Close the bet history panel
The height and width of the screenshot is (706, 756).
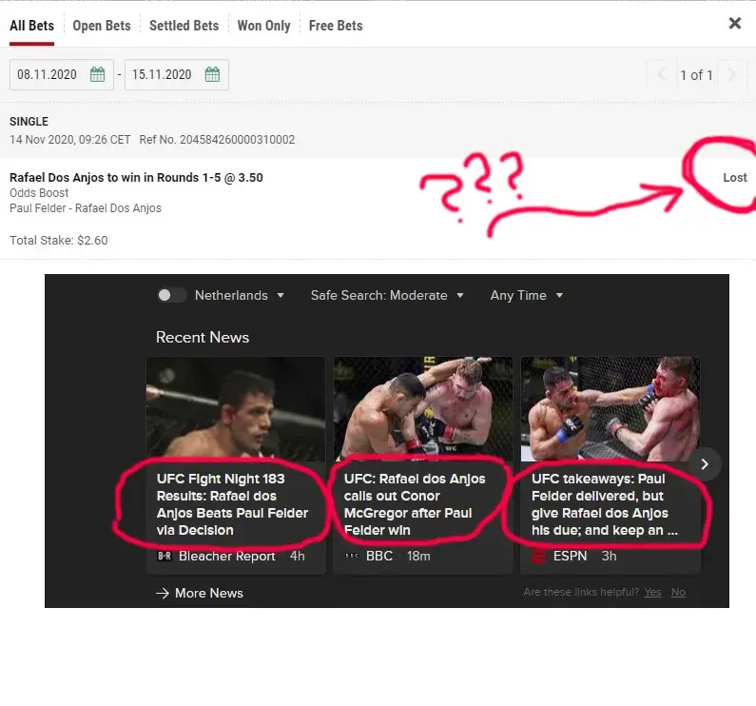tap(734, 24)
